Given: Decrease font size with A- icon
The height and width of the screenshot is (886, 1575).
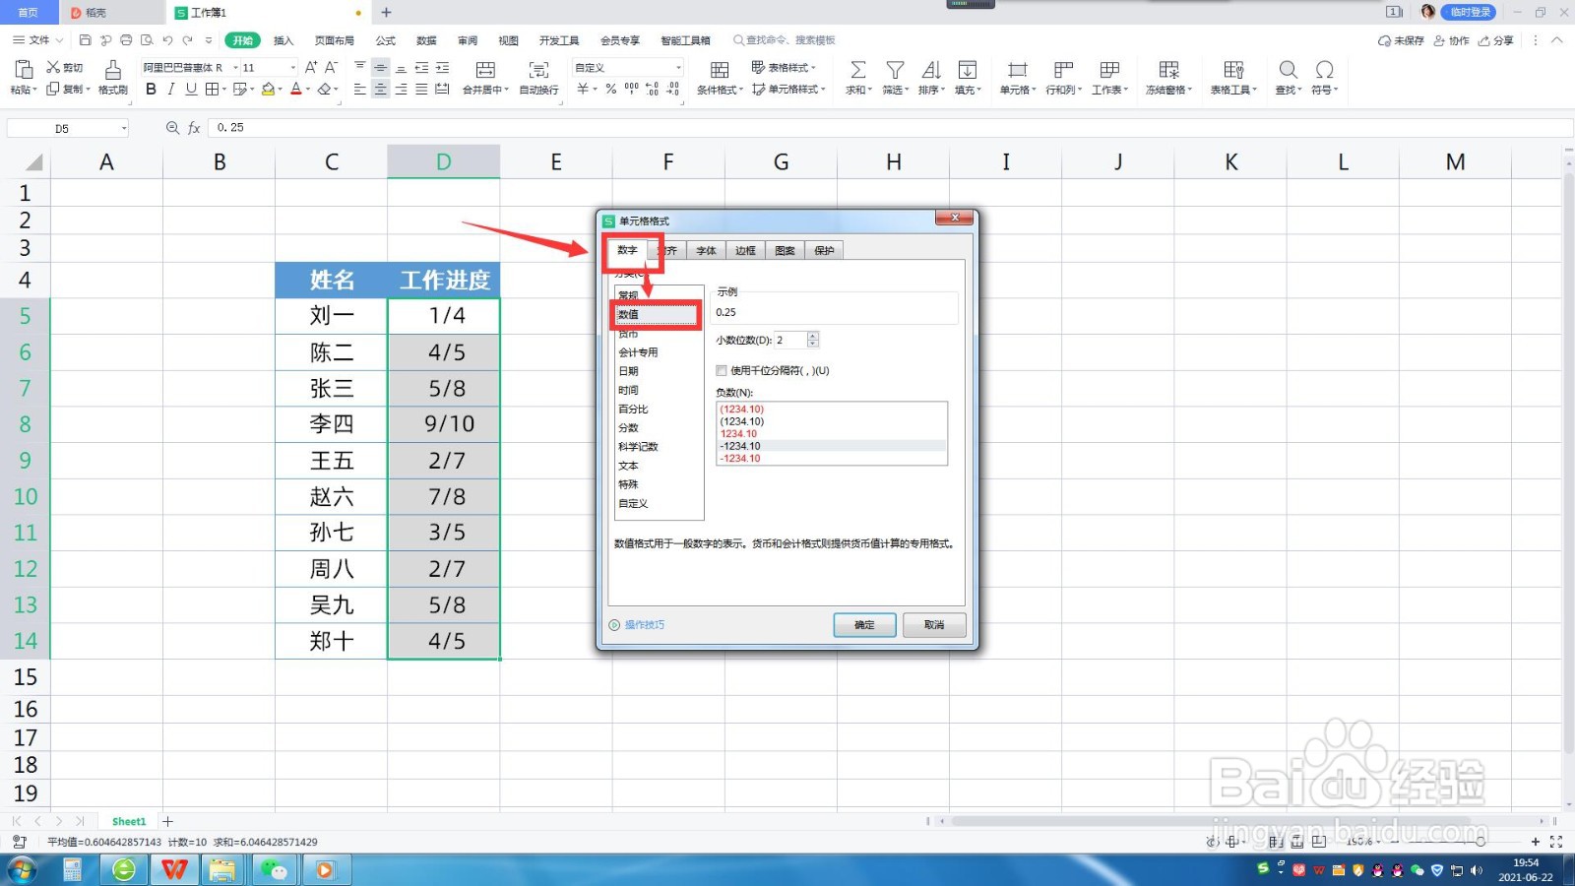Looking at the screenshot, I should (x=331, y=67).
